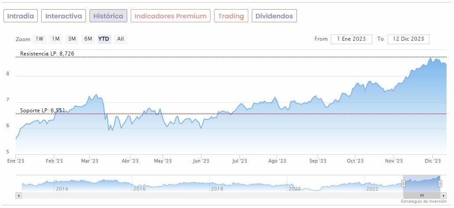Open Indicadores Premium
Viewport: 454px width, 208px height.
[170, 16]
